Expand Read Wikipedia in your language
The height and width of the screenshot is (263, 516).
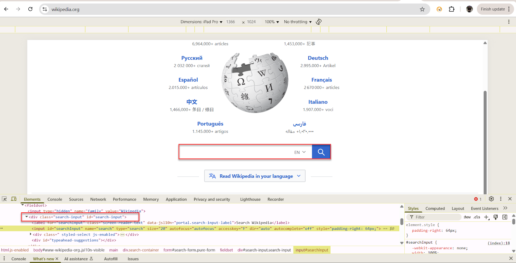(x=255, y=176)
